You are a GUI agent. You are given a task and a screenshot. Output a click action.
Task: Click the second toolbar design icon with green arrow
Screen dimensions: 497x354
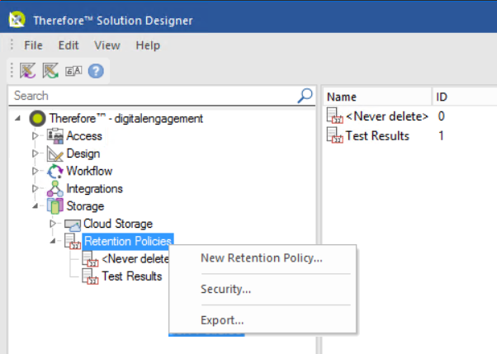50,70
